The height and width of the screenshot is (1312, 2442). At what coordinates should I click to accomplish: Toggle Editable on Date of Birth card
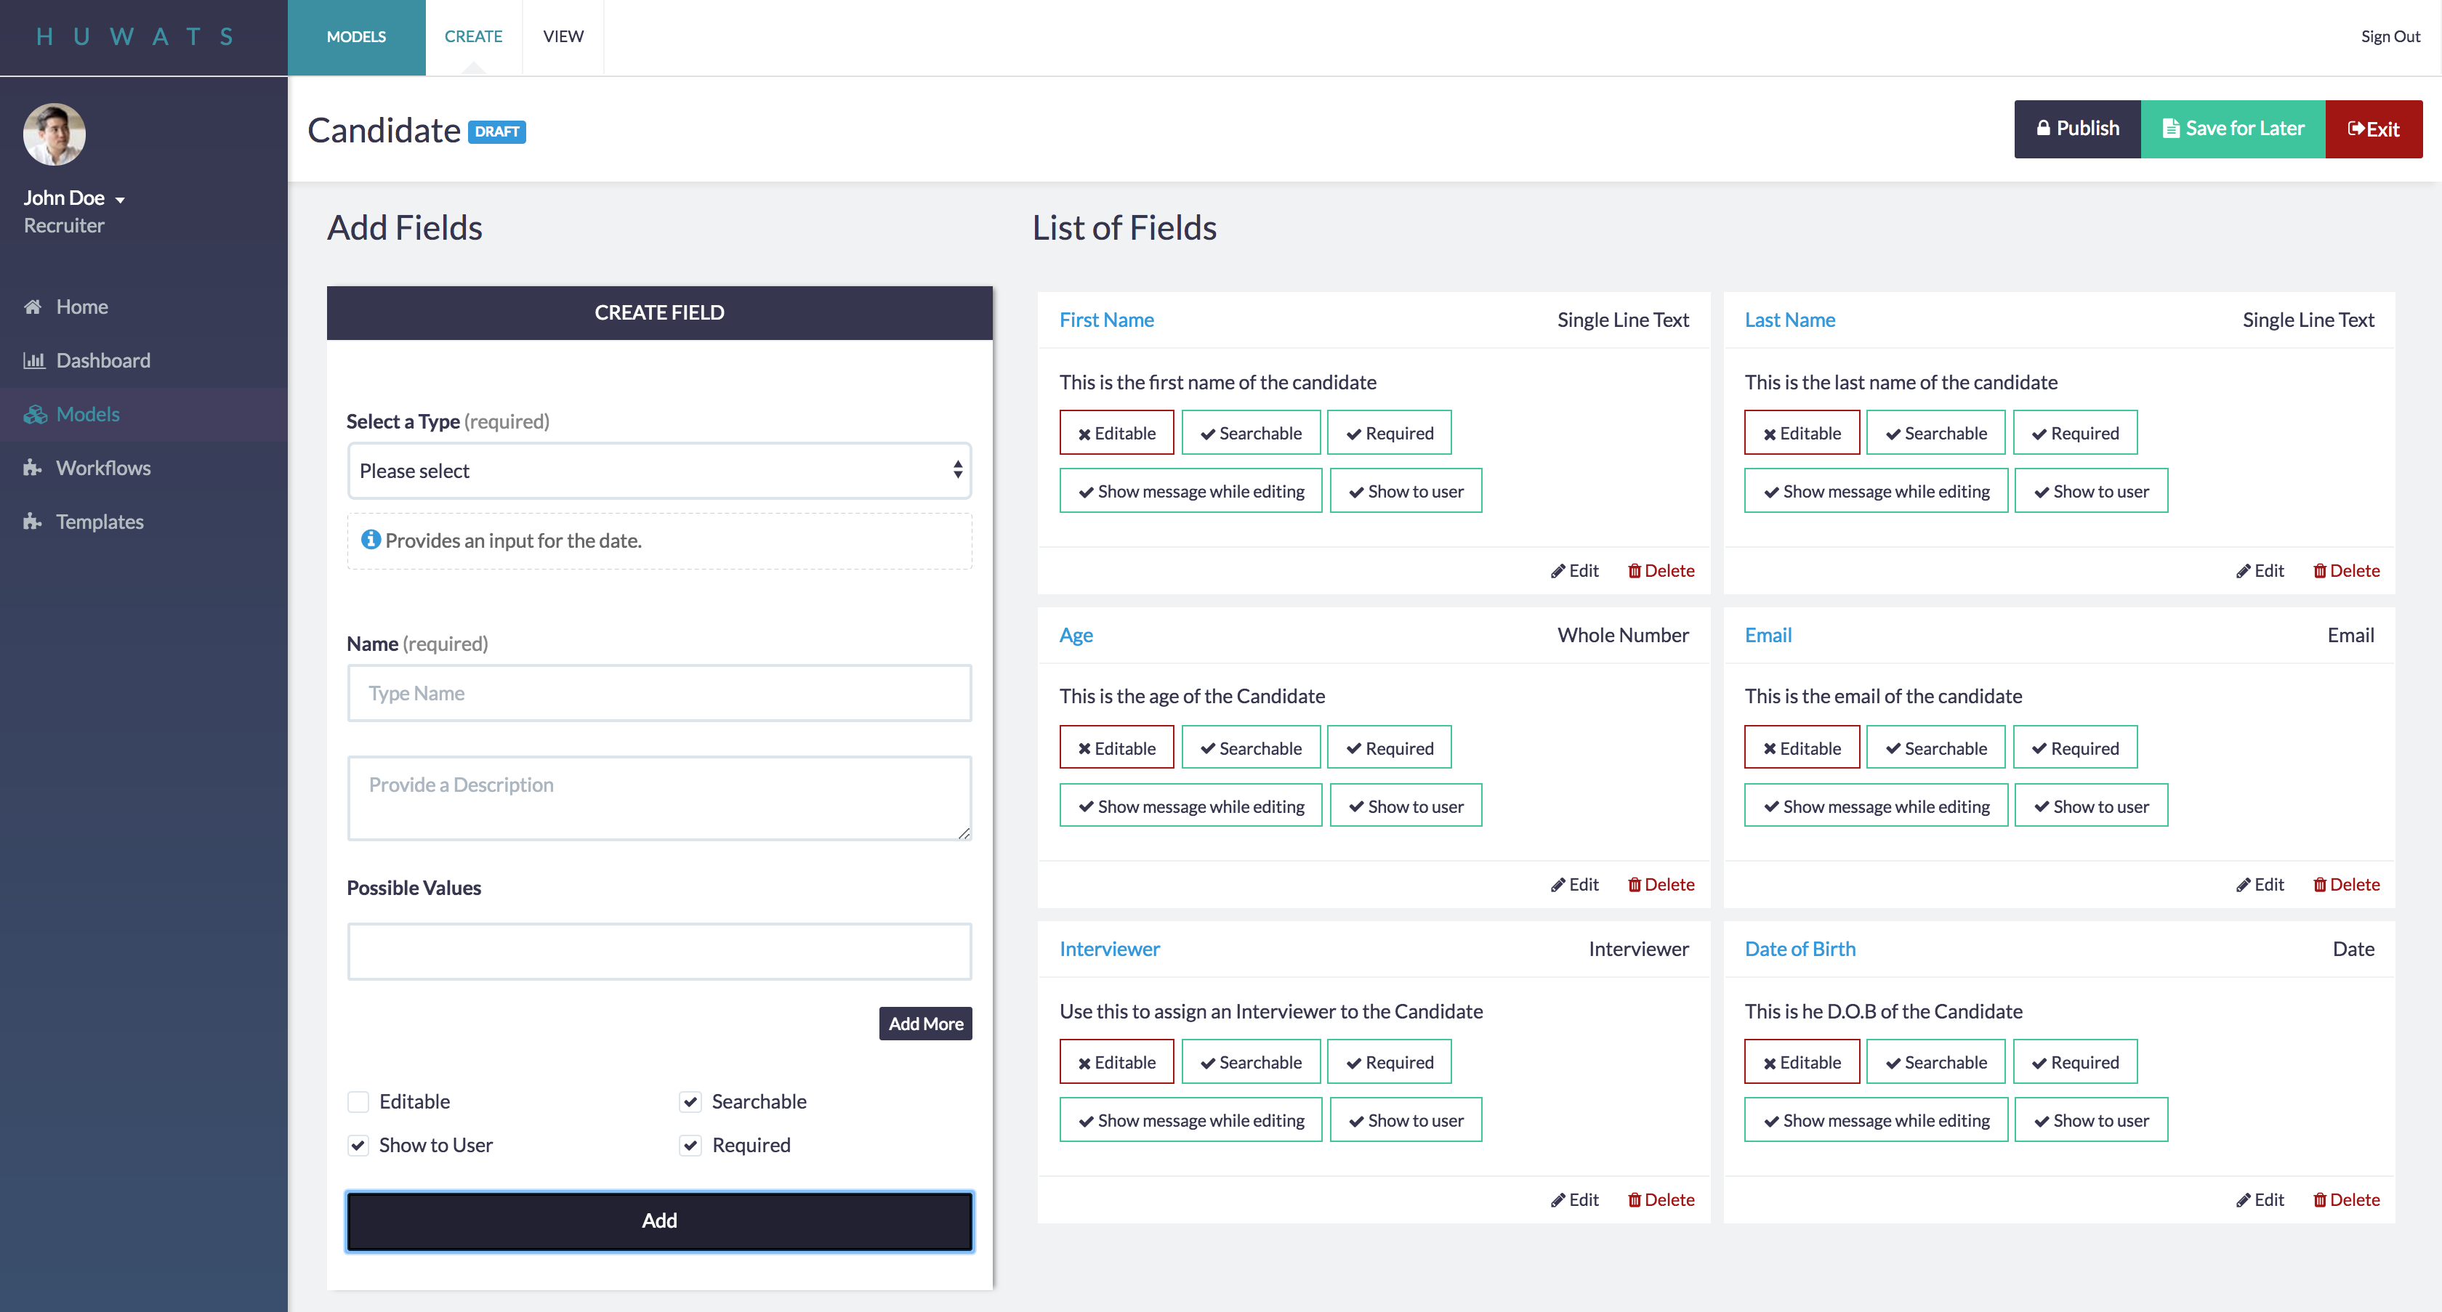coord(1801,1062)
